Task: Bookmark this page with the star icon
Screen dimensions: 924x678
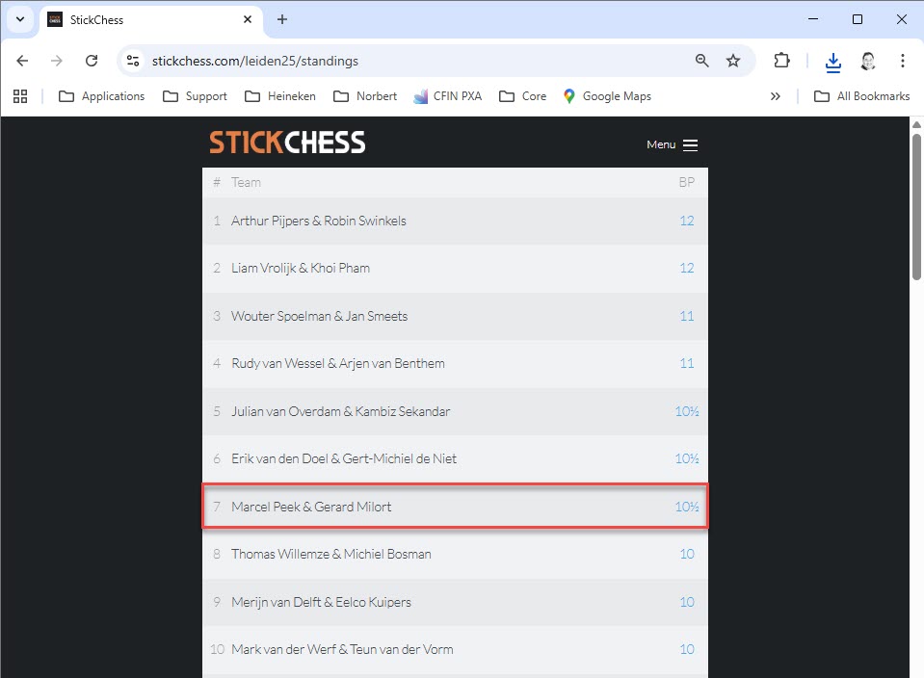Action: click(x=733, y=61)
